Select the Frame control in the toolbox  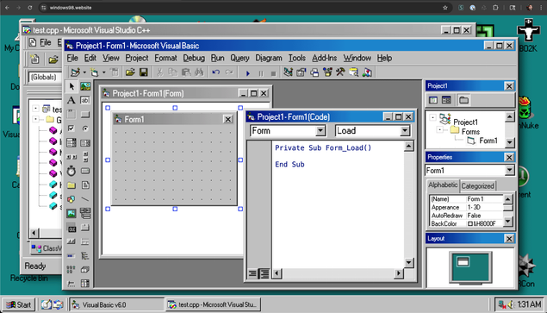(71, 115)
